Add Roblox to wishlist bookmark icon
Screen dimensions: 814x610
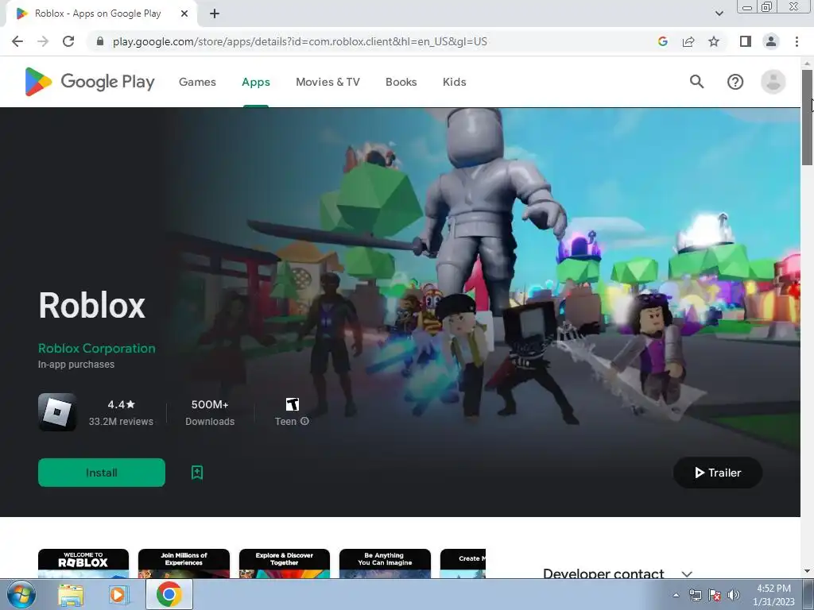point(197,473)
